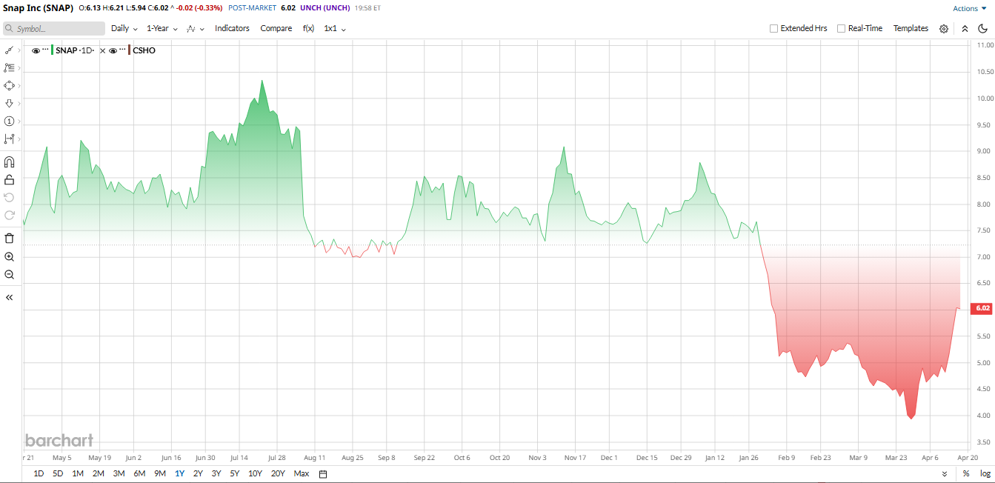This screenshot has height=483, width=995.
Task: Toggle logarithmic scale mode
Action: coord(985,474)
